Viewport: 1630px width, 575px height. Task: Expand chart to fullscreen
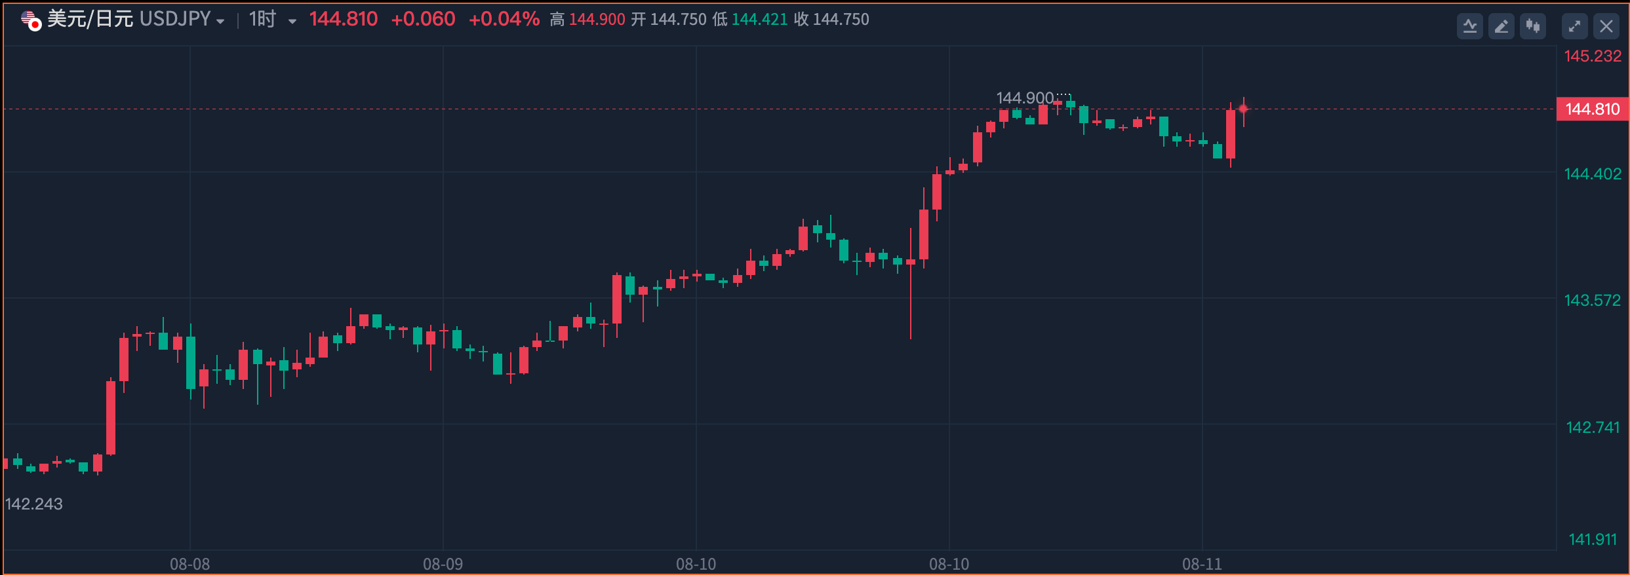click(1574, 27)
